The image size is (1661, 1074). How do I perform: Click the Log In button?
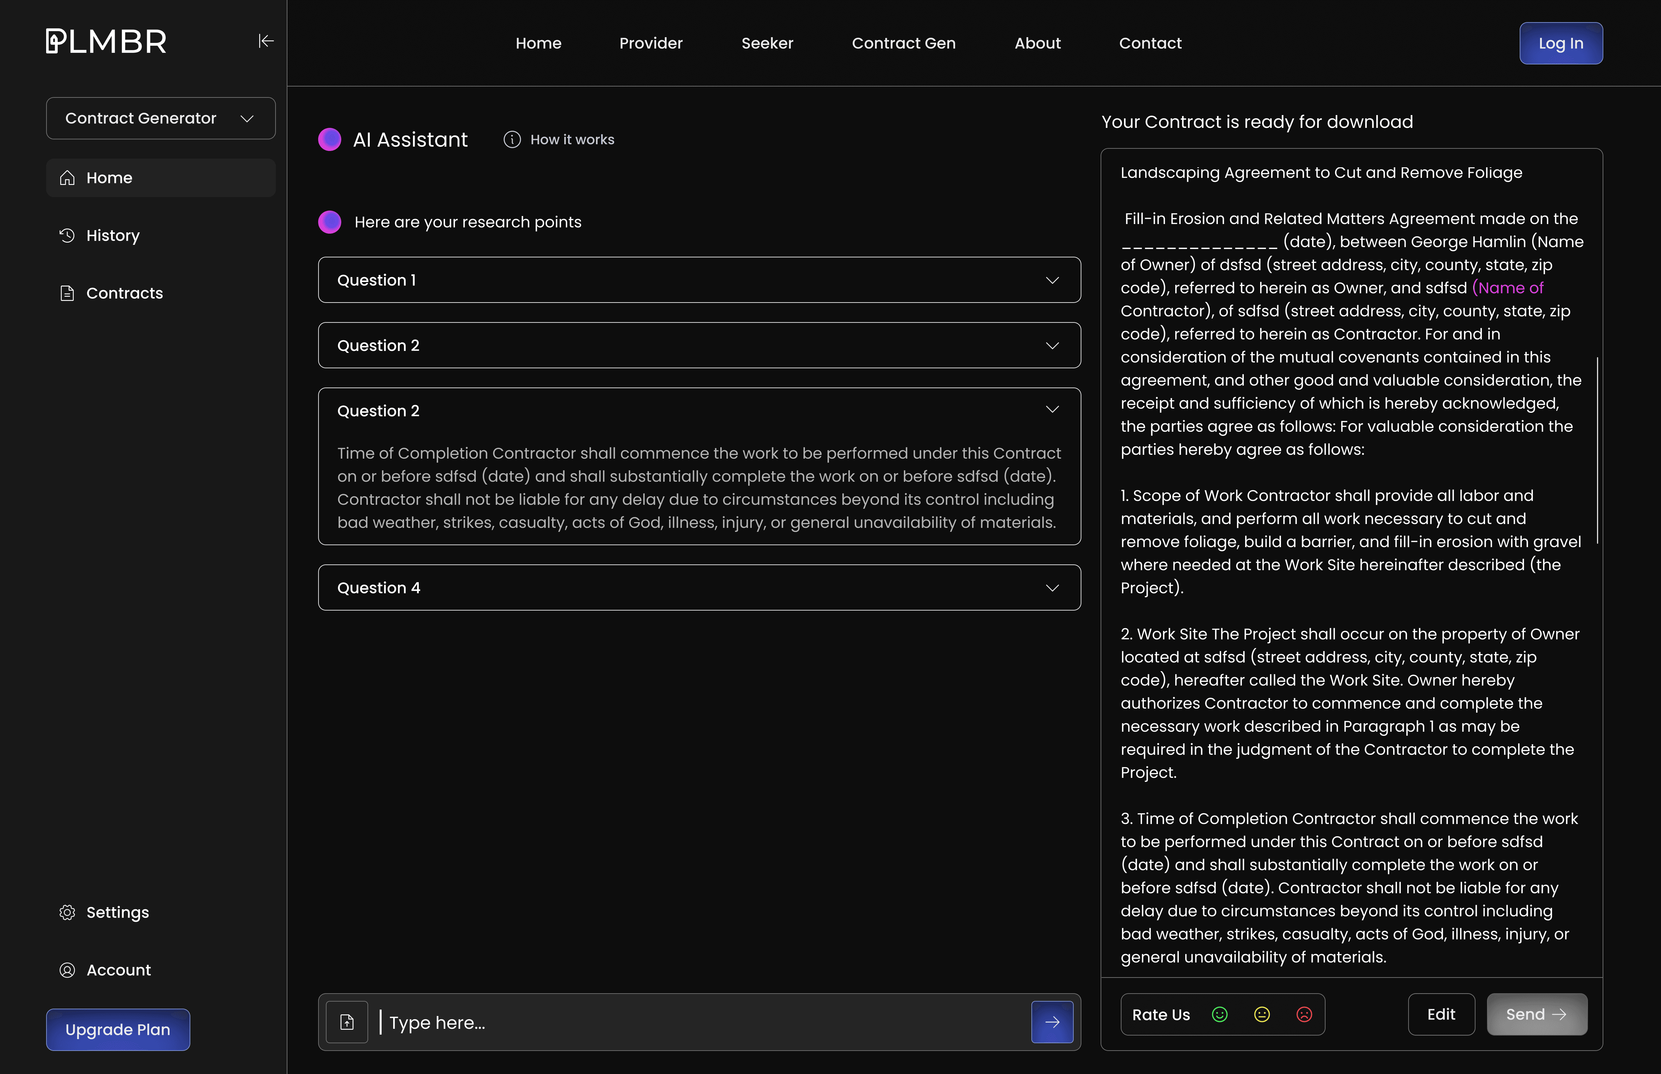1561,43
